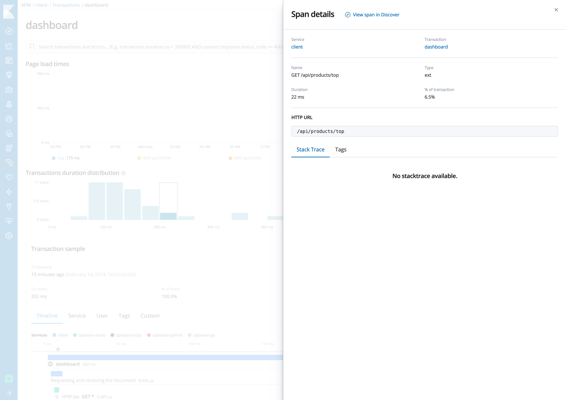Open Discover from the sidebar
Image resolution: width=566 pixels, height=400 pixels.
pos(9,31)
